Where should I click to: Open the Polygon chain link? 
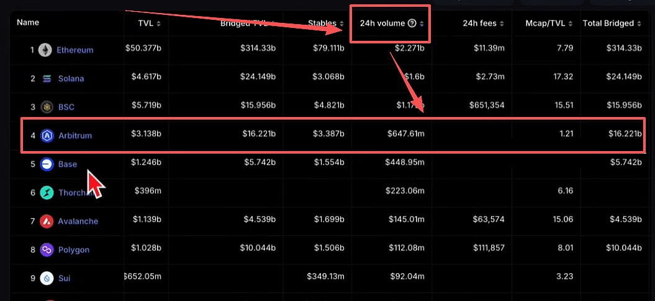coord(73,250)
